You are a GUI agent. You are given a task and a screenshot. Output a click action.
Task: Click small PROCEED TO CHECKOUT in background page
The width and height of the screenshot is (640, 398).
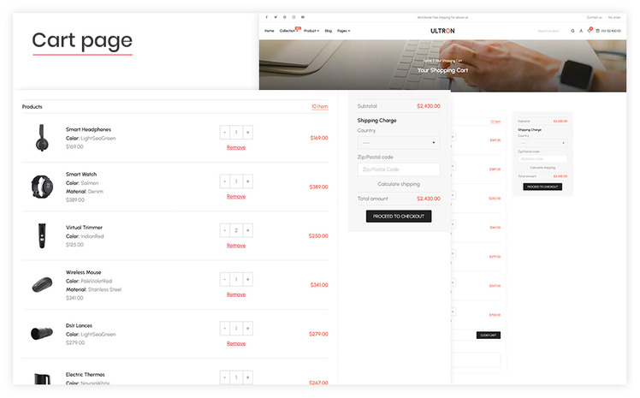pos(542,187)
